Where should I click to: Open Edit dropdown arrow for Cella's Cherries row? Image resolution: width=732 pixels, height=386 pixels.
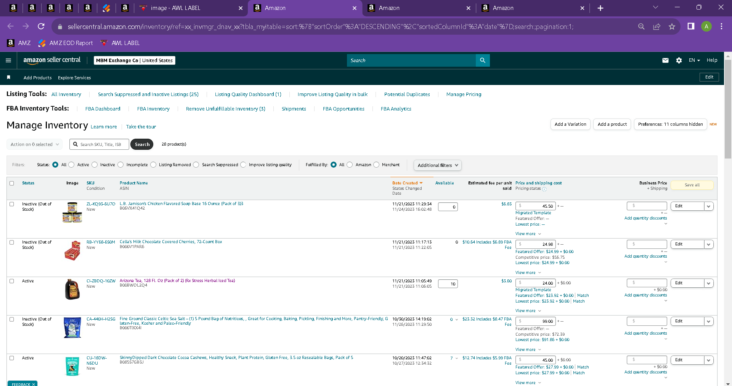pos(709,244)
